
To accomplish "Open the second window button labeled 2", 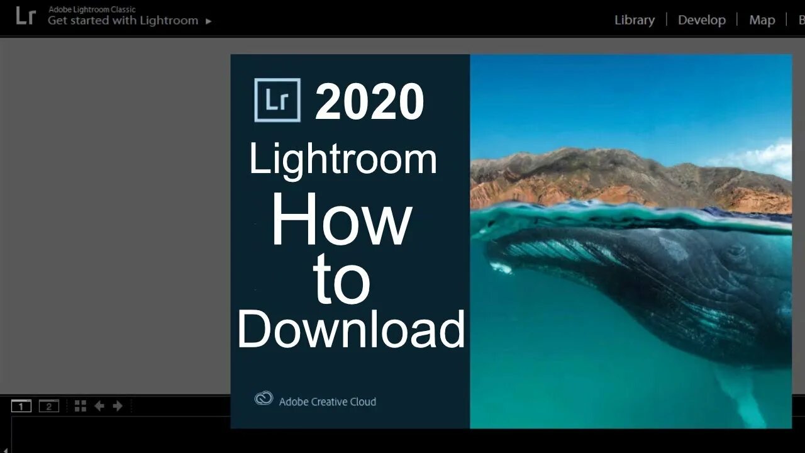I will 49,406.
